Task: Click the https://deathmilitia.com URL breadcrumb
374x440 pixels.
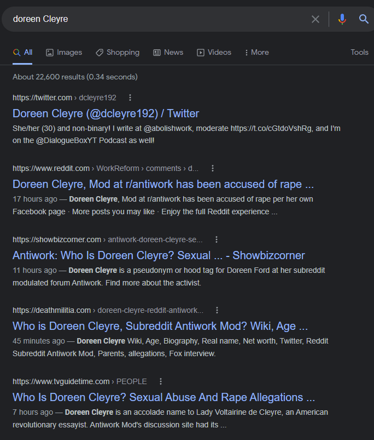Action: click(x=108, y=310)
